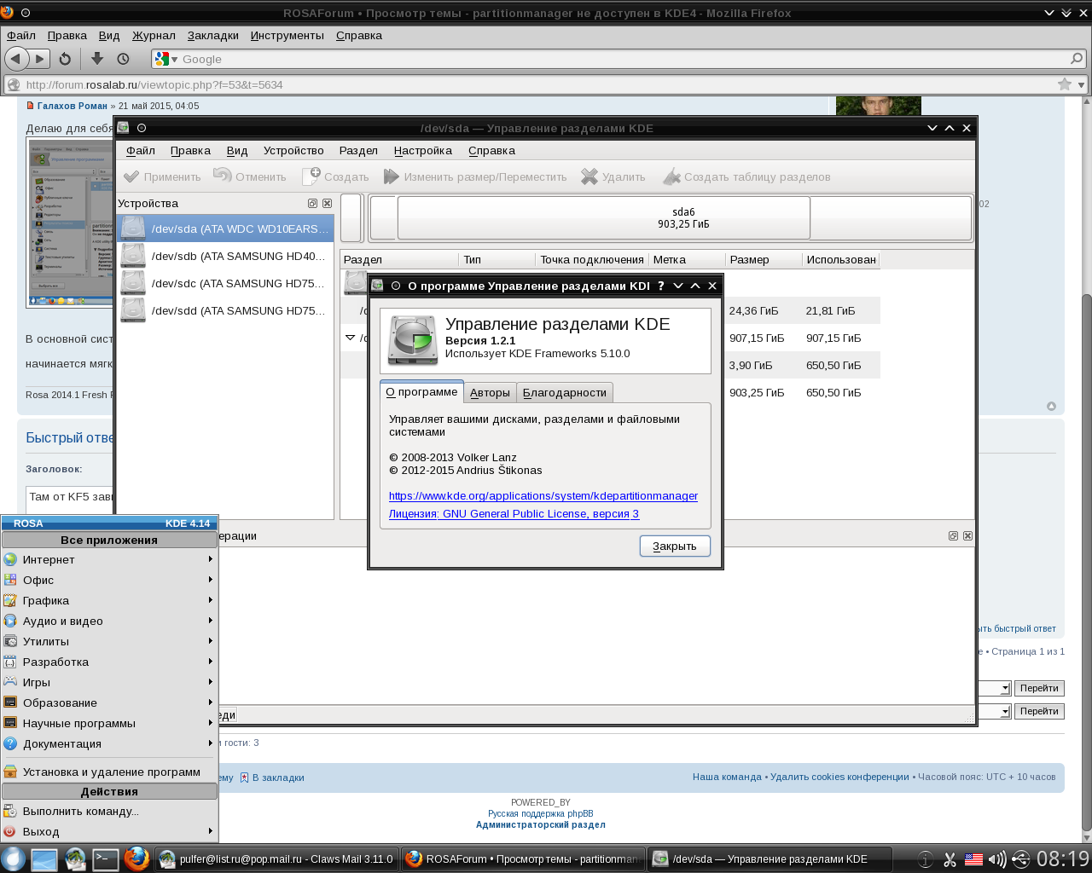Click the Undo (Отменить) toolbar icon
The image size is (1092, 873).
point(223,176)
